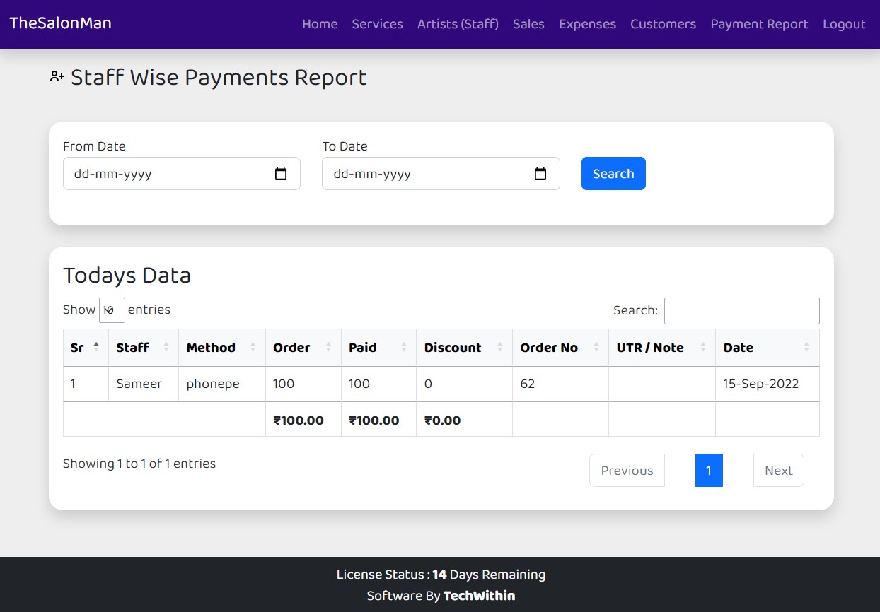Sort table by the Order column arrows

tap(328, 347)
